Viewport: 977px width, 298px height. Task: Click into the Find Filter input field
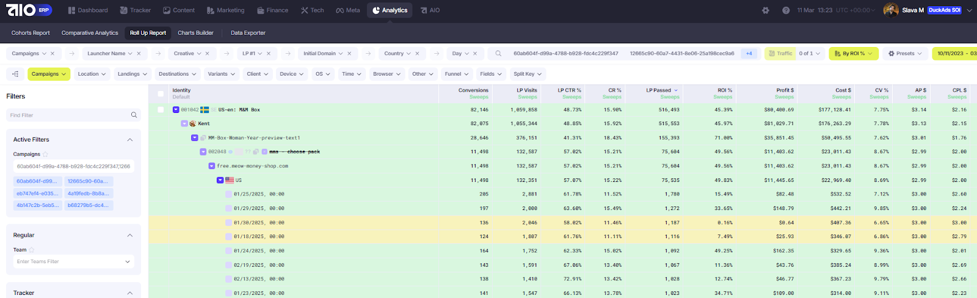[x=67, y=115]
